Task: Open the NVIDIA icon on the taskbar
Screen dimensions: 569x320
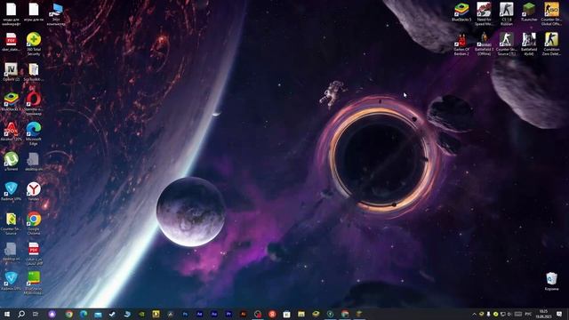Action: 141,314
